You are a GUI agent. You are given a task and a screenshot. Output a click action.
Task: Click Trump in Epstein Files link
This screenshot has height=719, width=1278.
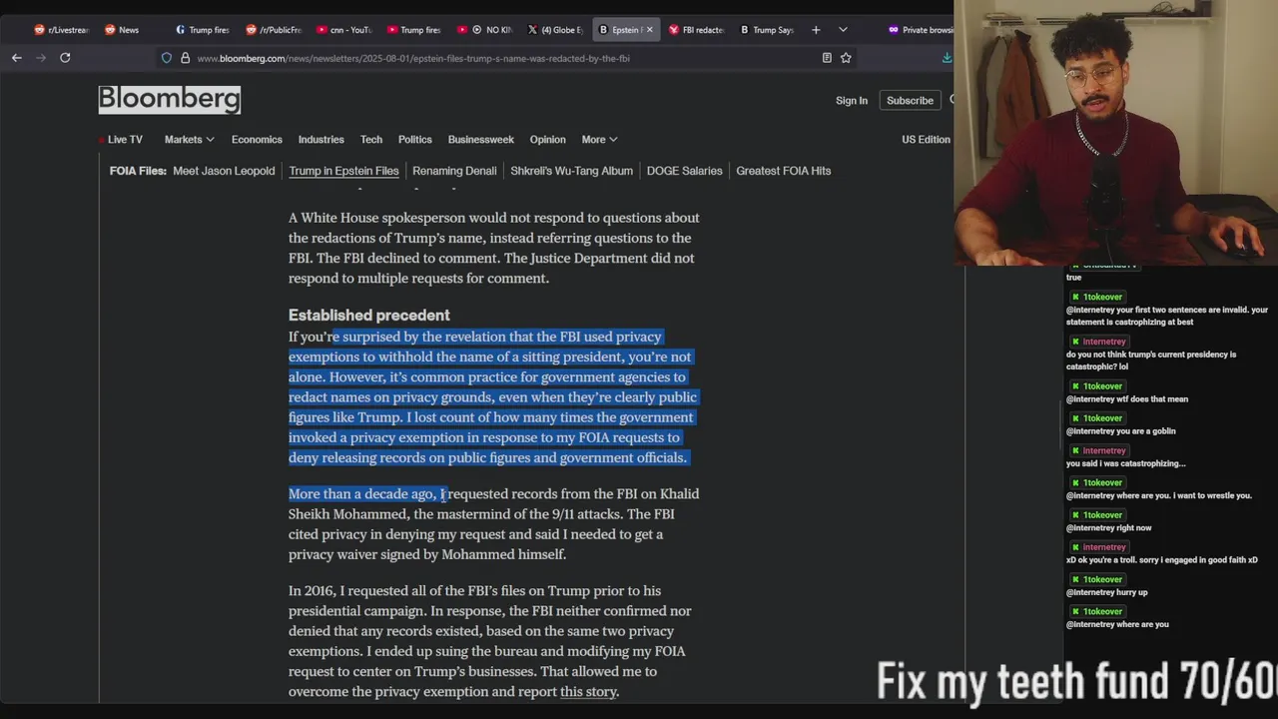tap(343, 171)
